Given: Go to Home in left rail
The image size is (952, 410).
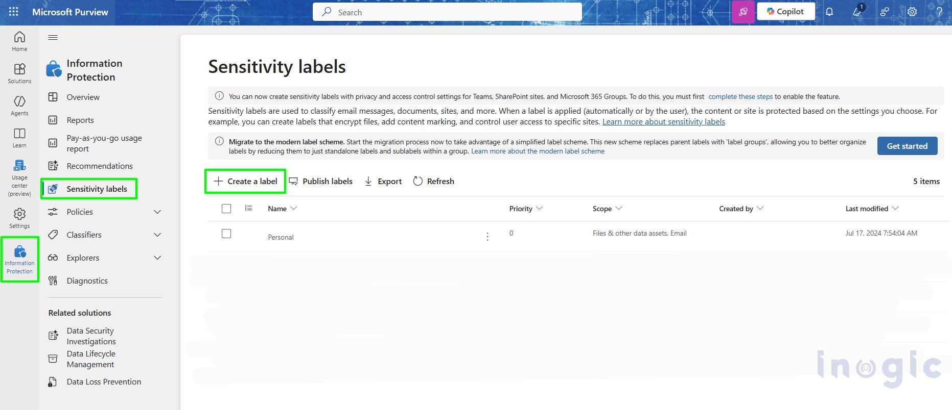Looking at the screenshot, I should (19, 41).
